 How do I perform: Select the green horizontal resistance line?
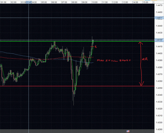77,41
